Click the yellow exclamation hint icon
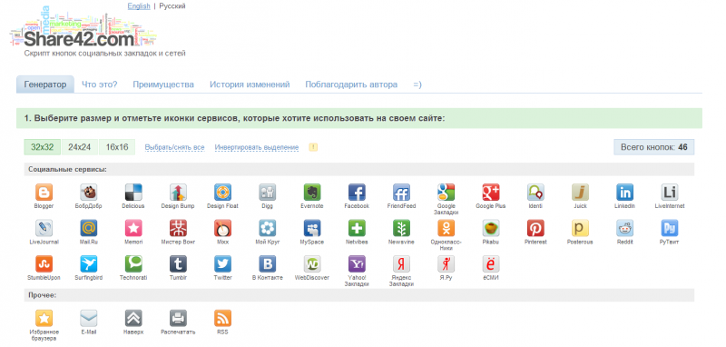 coord(313,147)
